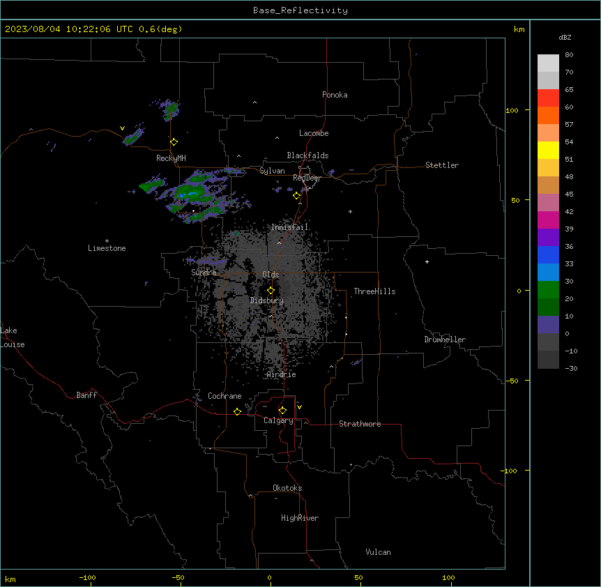
Task: Click the Base_Reflectivity title text
Action: click(300, 10)
